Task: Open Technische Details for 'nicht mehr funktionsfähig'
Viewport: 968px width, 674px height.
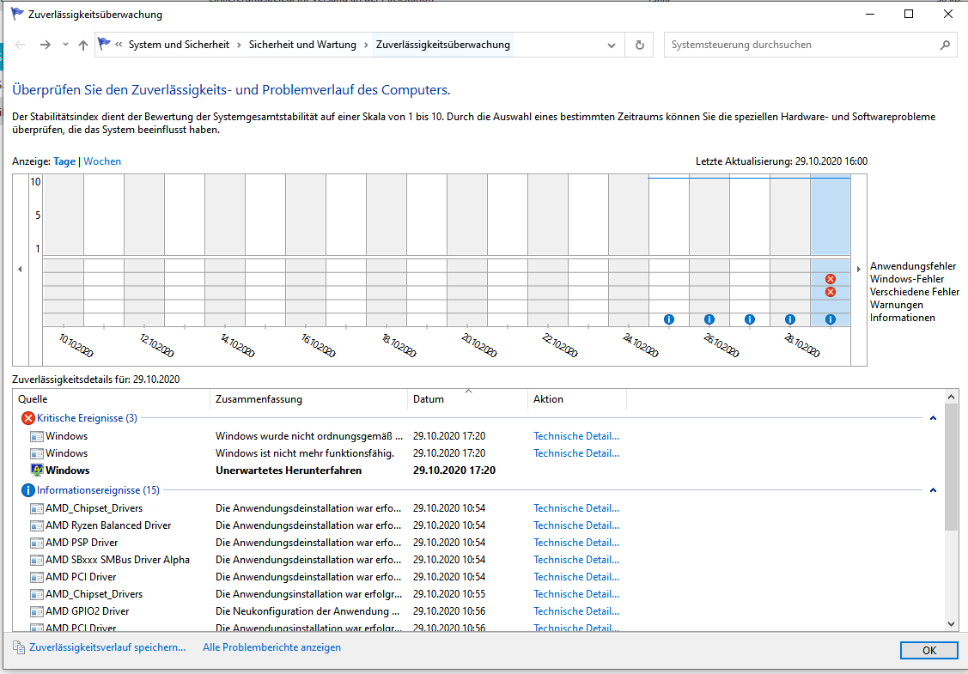Action: click(x=576, y=453)
